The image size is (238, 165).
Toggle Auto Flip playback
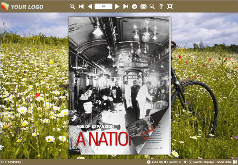coord(157,162)
